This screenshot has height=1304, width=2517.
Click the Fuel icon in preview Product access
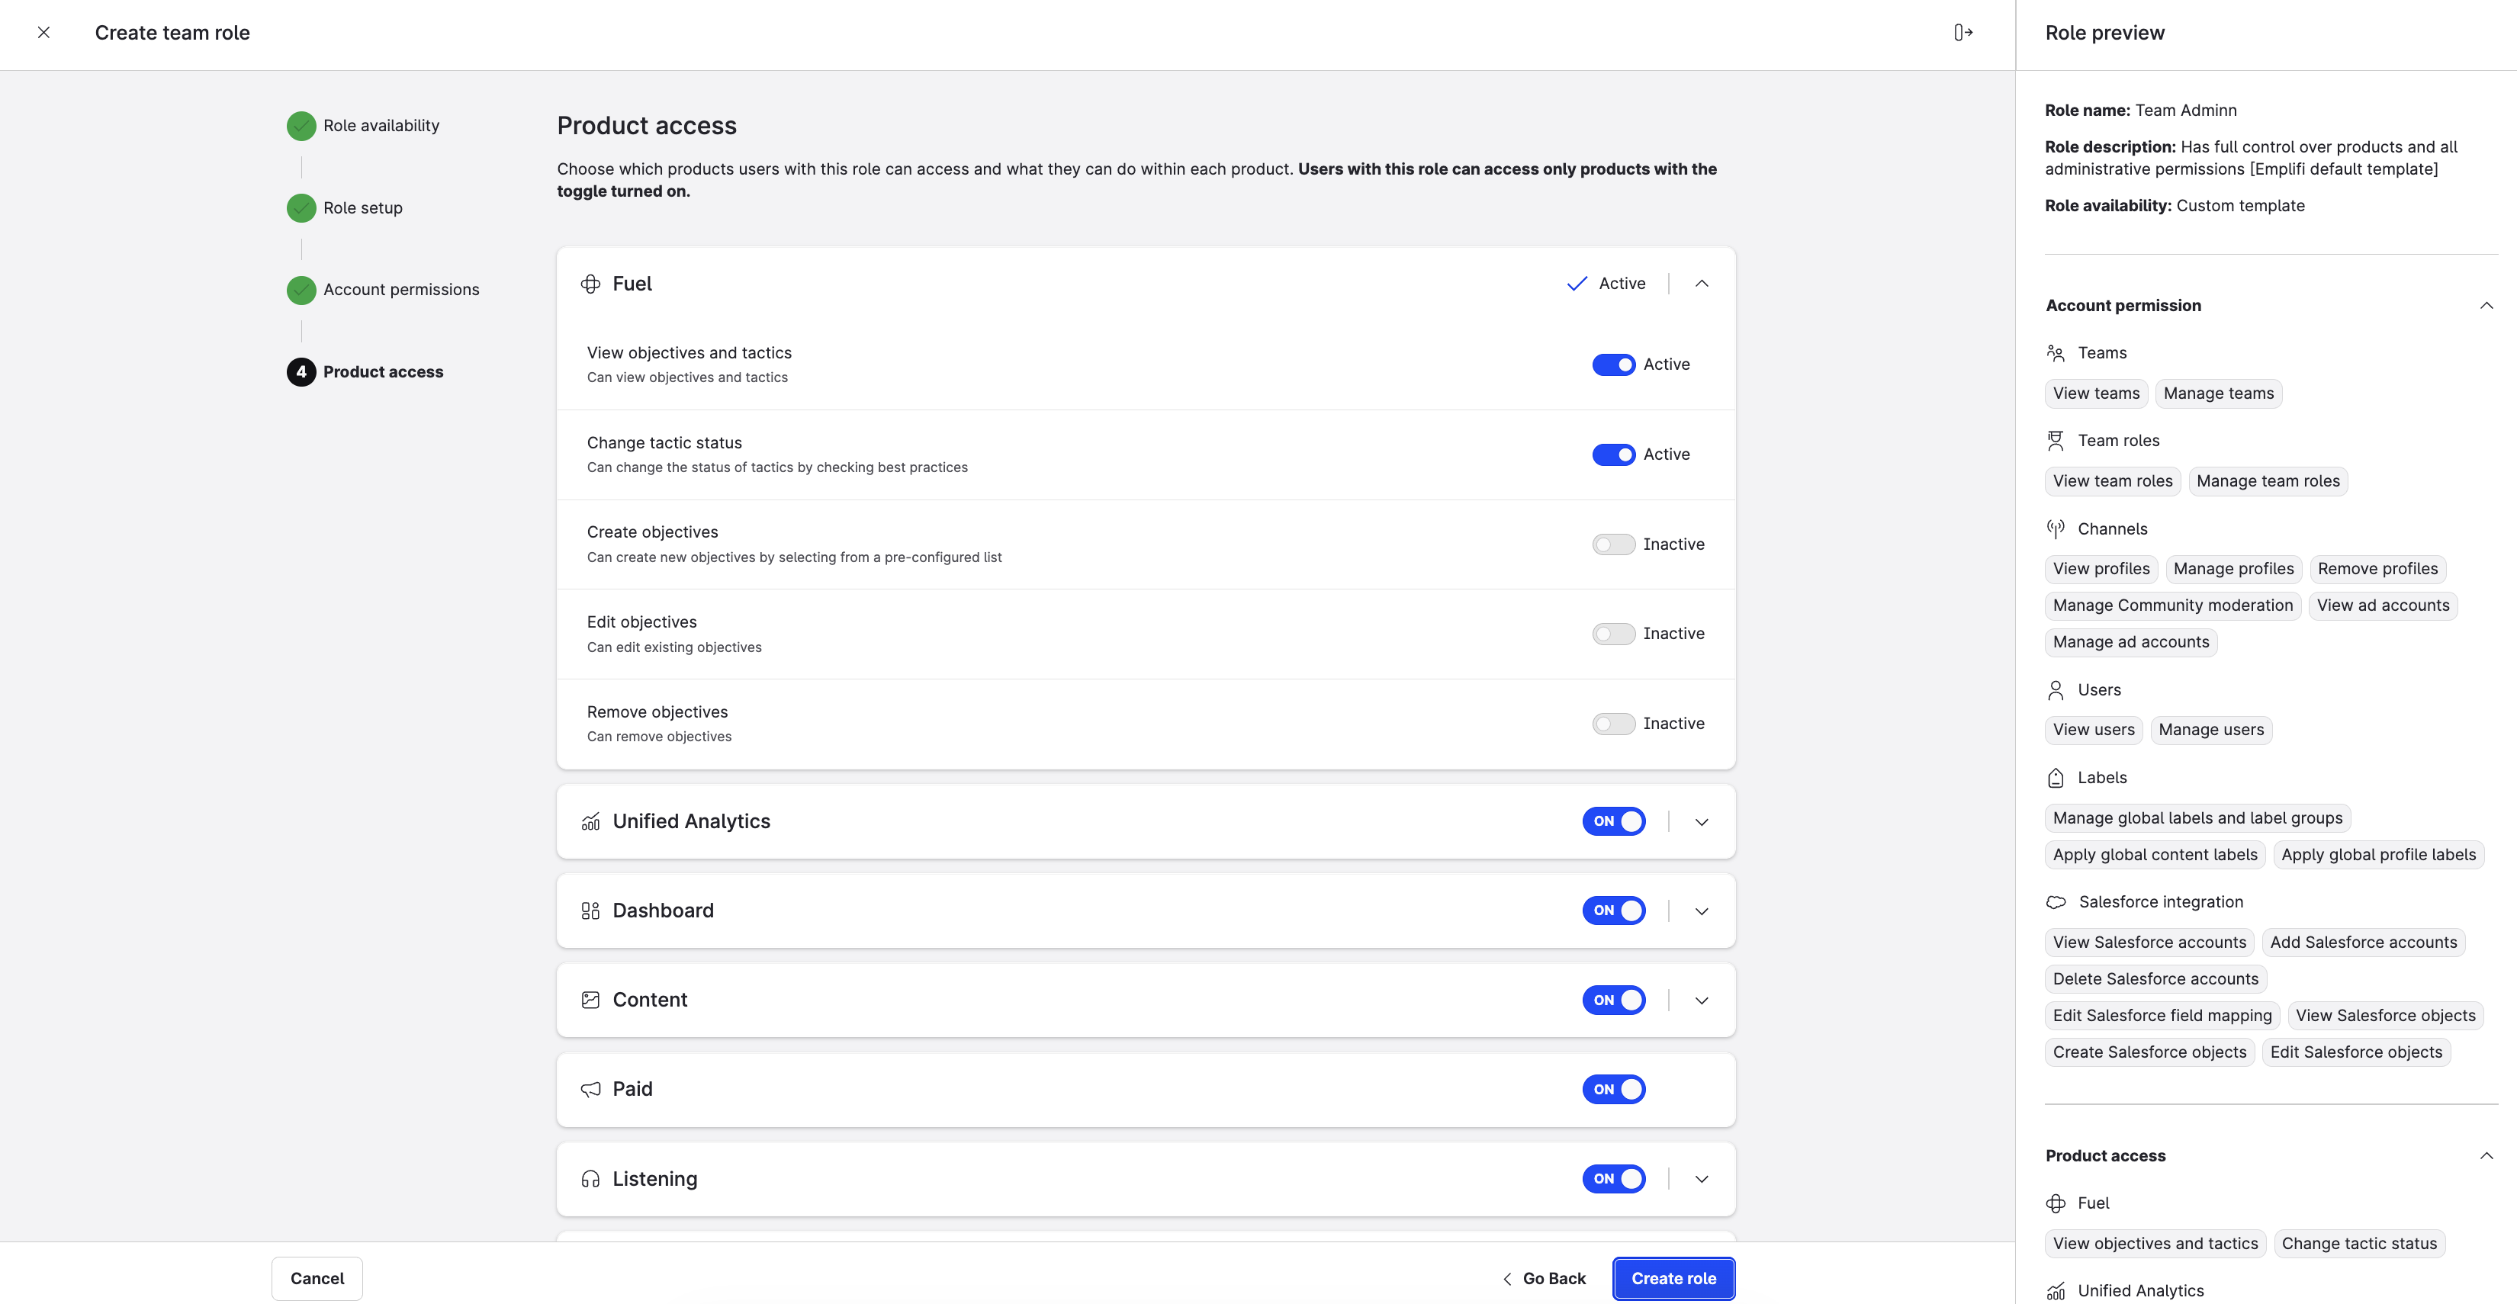pyautogui.click(x=2056, y=1203)
